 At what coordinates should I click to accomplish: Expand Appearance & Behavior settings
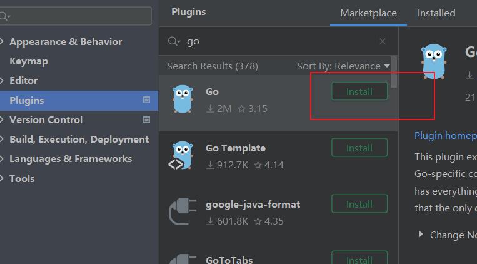[3, 42]
